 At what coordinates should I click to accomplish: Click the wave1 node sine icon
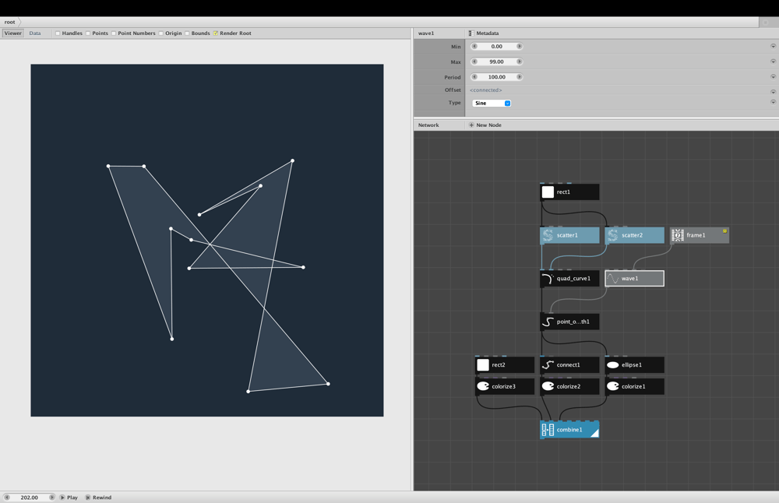tap(612, 279)
